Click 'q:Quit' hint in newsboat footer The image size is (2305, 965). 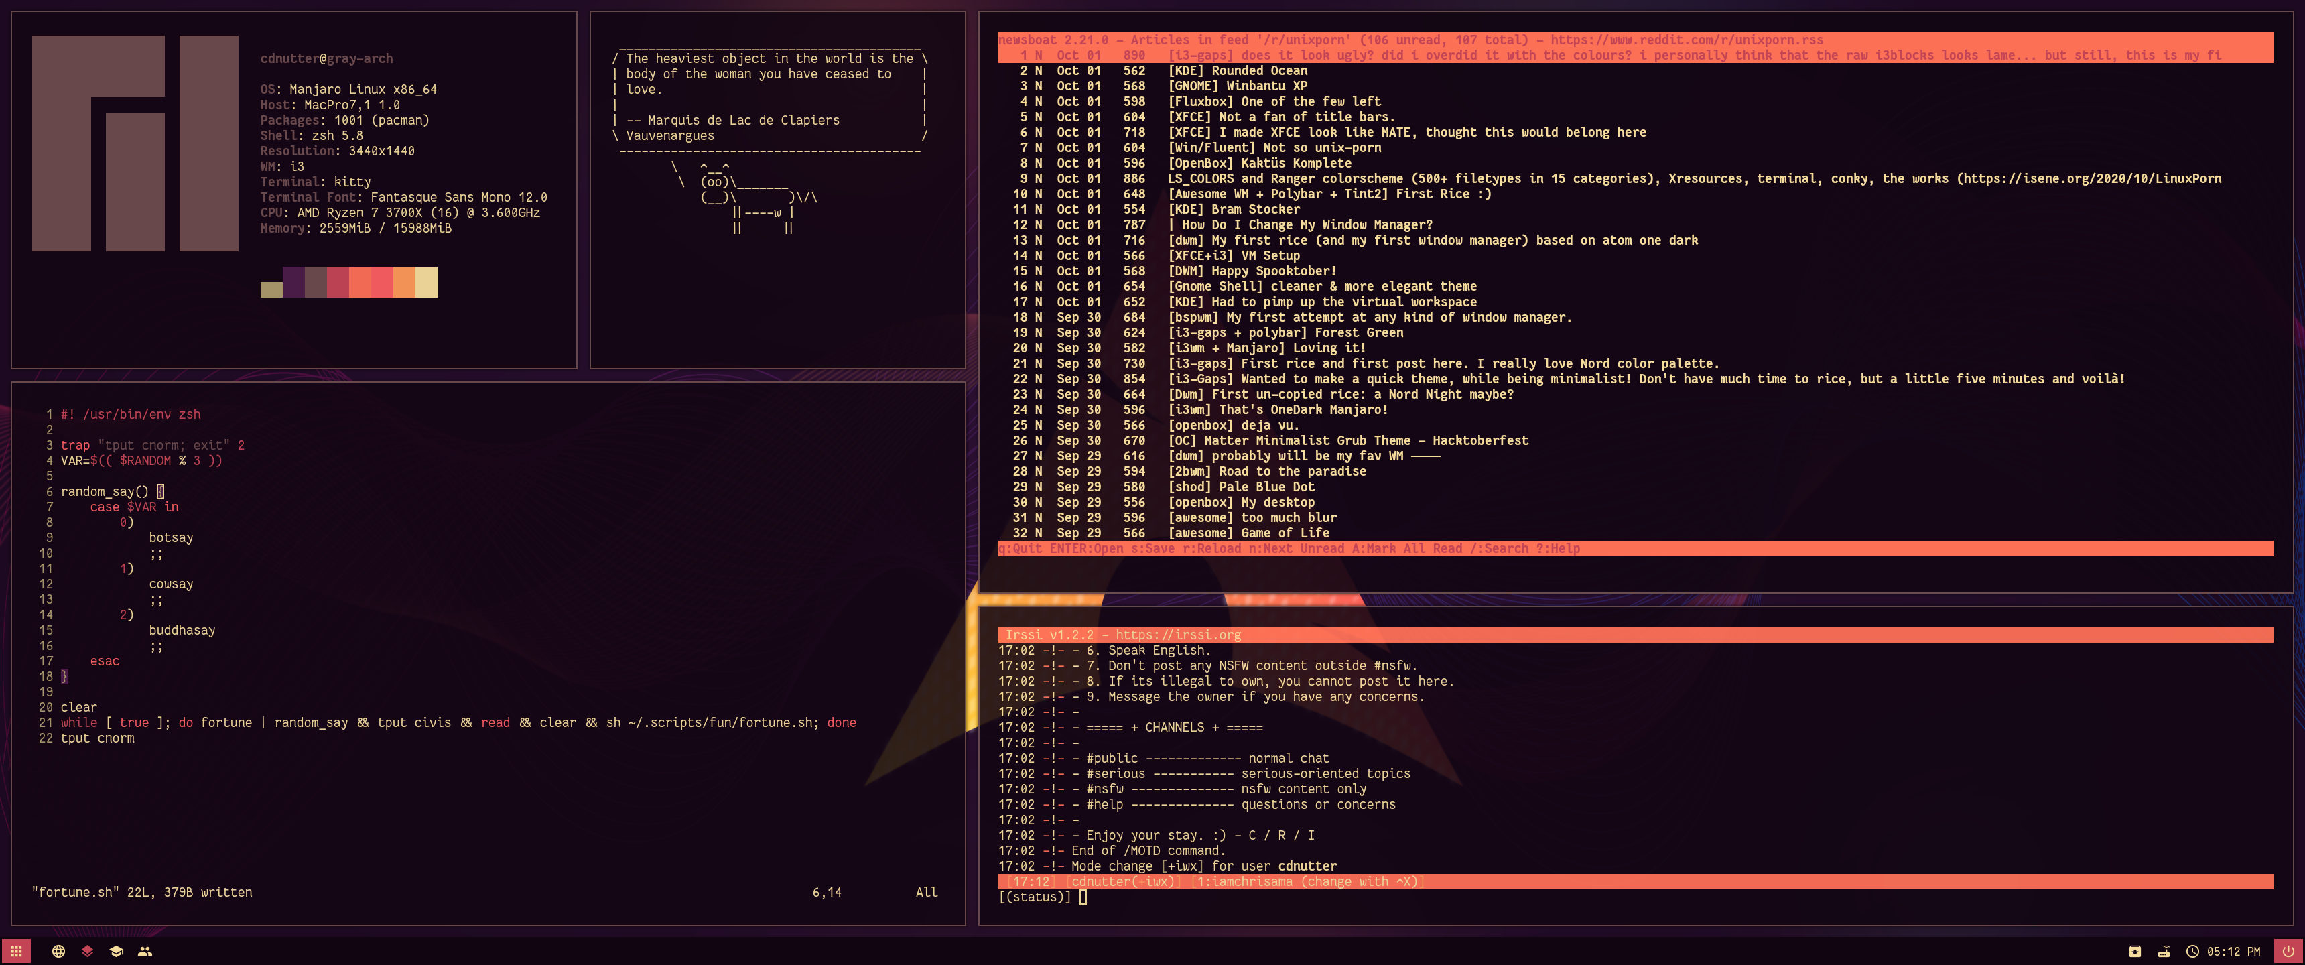(x=1020, y=549)
